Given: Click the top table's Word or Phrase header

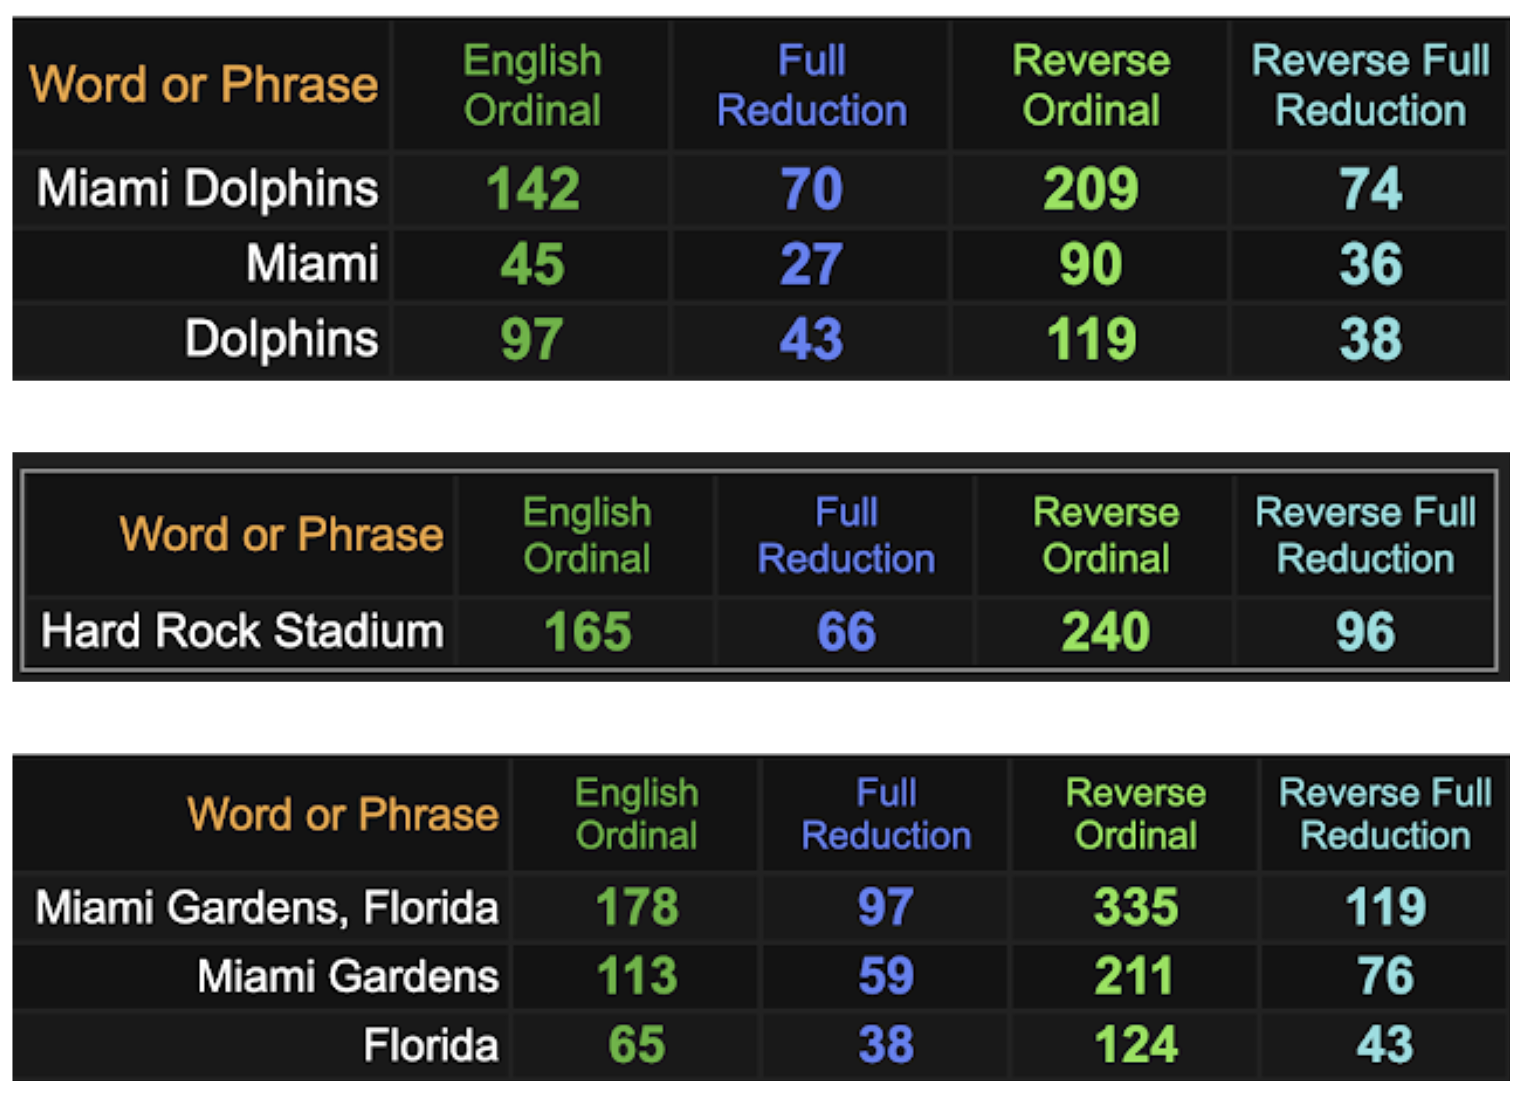Looking at the screenshot, I should pyautogui.click(x=204, y=84).
